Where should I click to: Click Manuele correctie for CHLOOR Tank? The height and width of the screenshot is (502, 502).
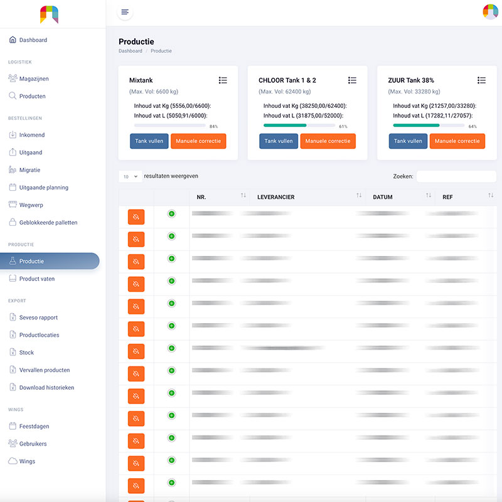[x=328, y=141]
